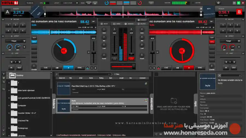
Task: Halve loop length on deck B
Action: tap(226, 62)
